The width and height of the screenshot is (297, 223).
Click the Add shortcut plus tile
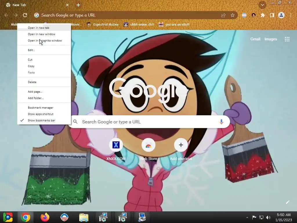click(x=181, y=150)
